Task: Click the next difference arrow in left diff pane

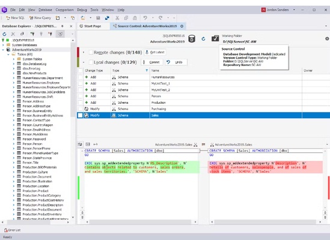Action: (x=82, y=217)
